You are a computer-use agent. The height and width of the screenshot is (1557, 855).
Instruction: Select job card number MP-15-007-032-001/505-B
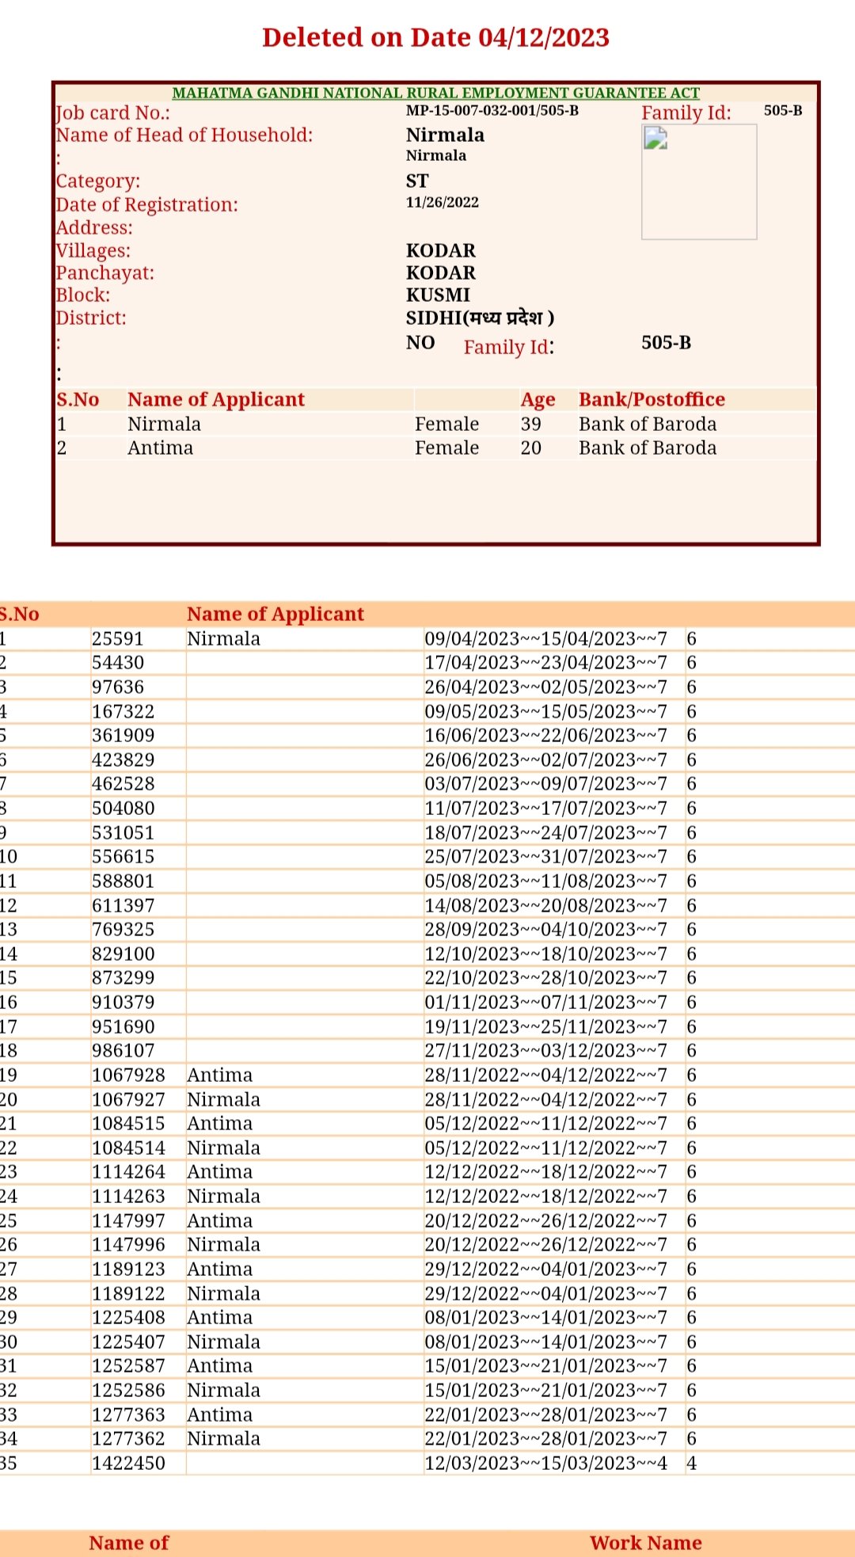pyautogui.click(x=492, y=111)
